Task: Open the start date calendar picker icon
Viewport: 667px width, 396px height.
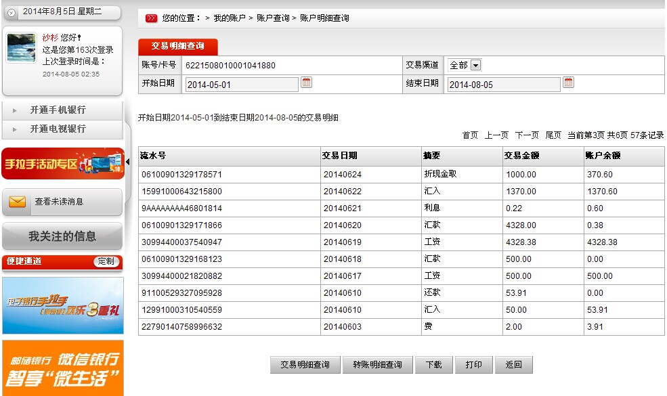Action: (x=306, y=83)
